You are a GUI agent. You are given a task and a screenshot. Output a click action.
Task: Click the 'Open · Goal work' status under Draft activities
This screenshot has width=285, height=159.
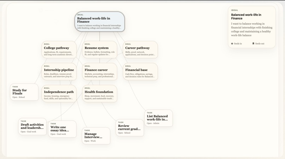[x=28, y=132]
